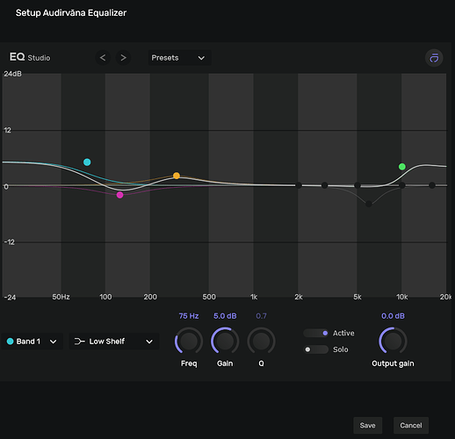Image resolution: width=455 pixels, height=439 pixels.
Task: Select the inactive dark node at 2k
Action: click(299, 185)
